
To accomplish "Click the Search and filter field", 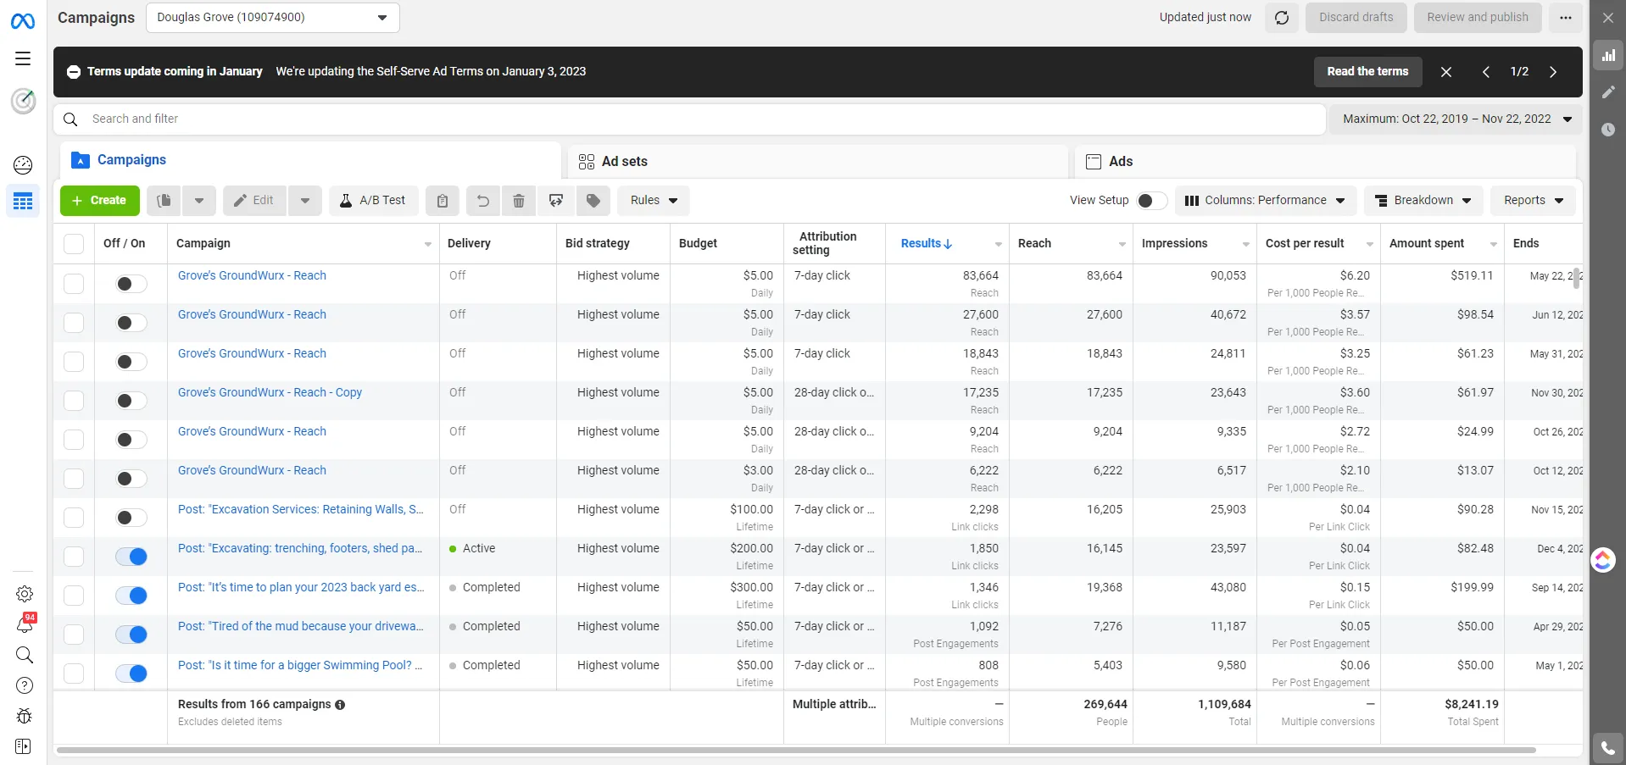I will [x=690, y=119].
